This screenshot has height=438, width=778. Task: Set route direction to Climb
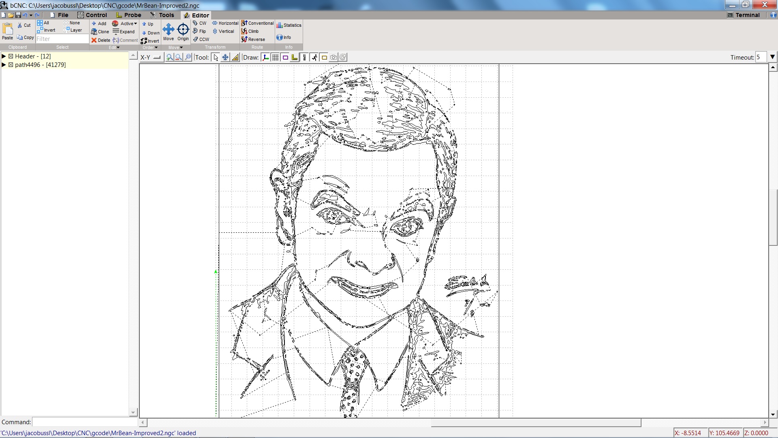[250, 31]
